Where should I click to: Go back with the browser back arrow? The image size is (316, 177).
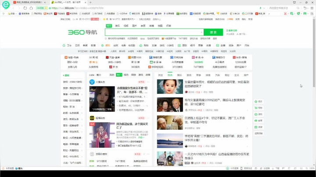point(14,8)
